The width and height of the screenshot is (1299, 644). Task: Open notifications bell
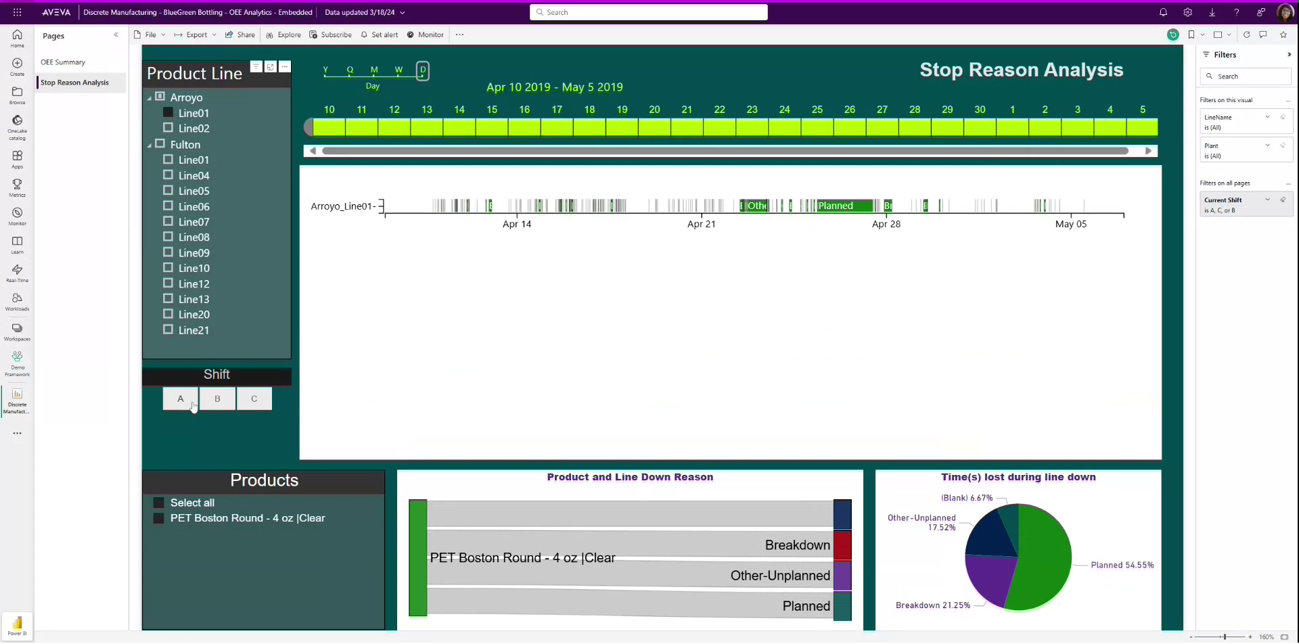1163,12
